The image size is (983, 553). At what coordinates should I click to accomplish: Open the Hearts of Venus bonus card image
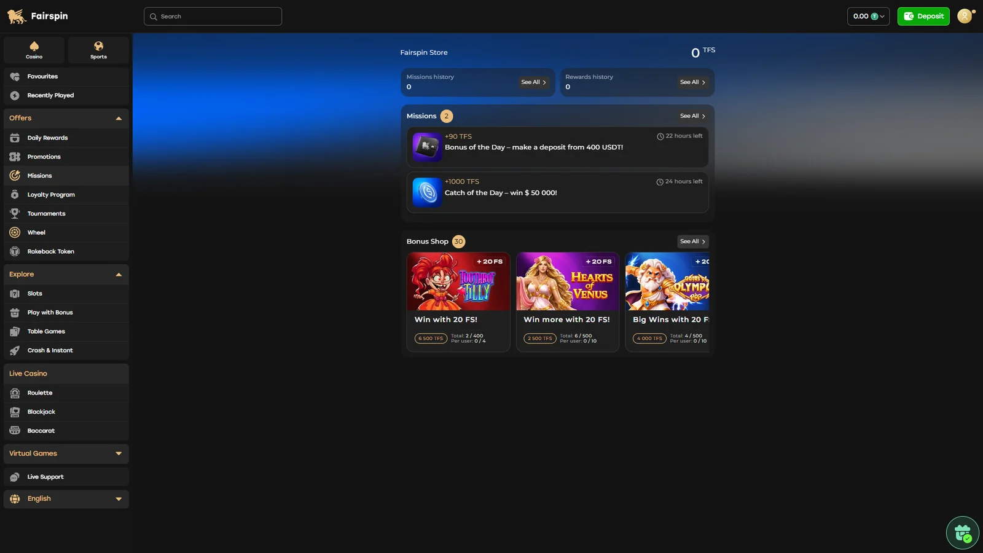tap(568, 281)
